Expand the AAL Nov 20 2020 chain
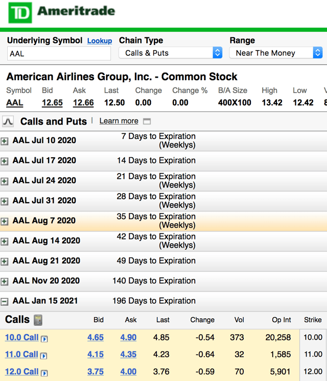The width and height of the screenshot is (327, 381). tap(5, 281)
